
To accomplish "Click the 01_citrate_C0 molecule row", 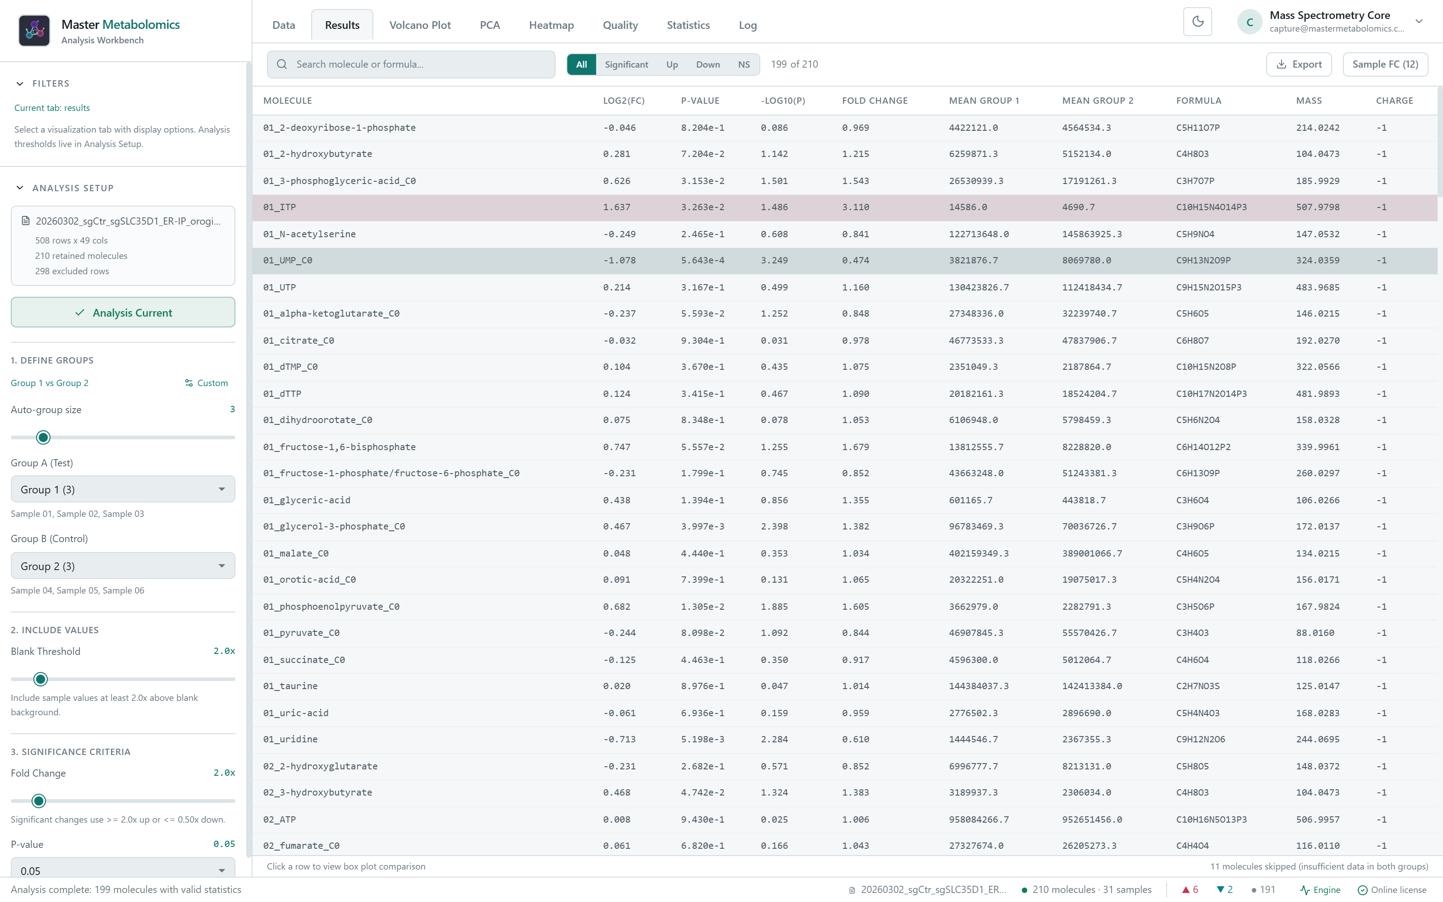I will (844, 341).
